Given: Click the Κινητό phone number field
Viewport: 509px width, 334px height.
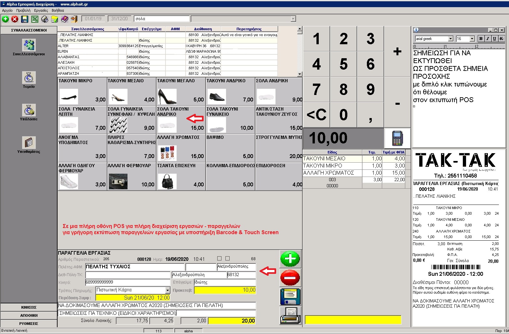Looking at the screenshot, I should (128, 282).
